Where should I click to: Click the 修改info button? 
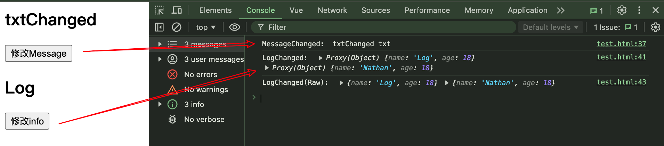[x=27, y=121]
